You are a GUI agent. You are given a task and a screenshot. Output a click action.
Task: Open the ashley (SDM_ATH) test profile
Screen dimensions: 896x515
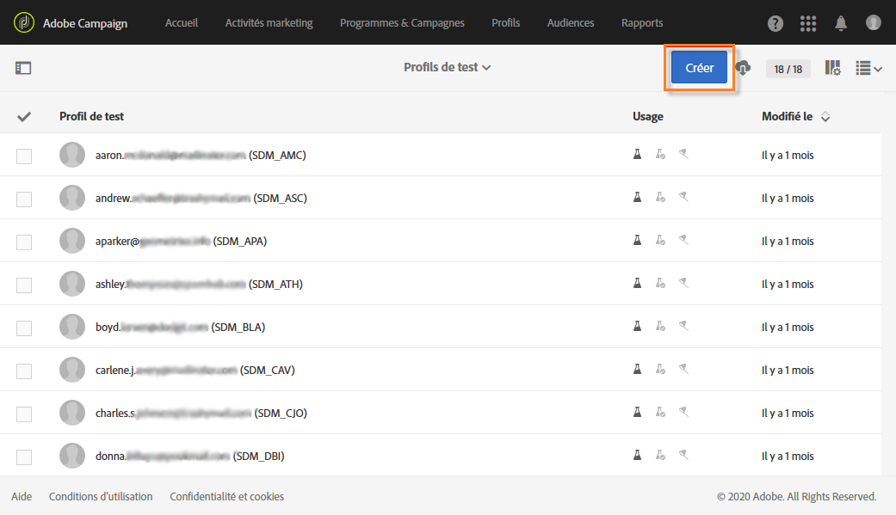click(199, 284)
